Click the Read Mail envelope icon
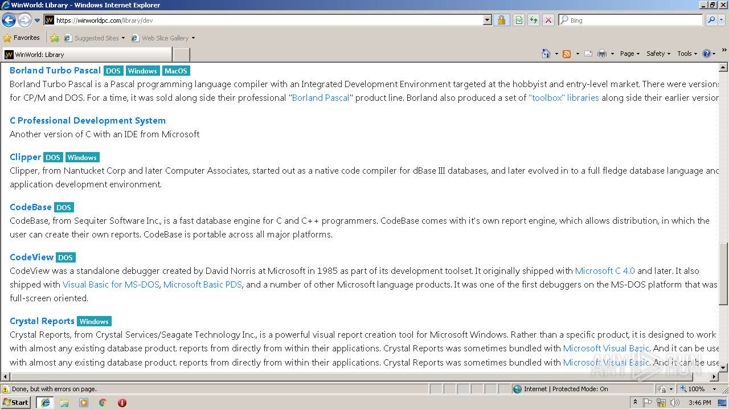729x410 pixels. [x=588, y=54]
